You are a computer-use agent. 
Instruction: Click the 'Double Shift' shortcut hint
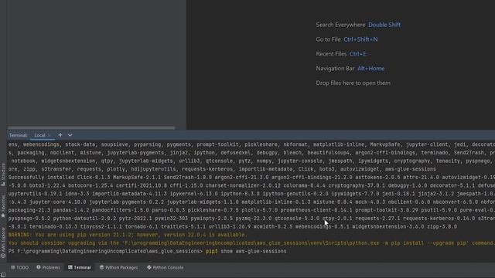[384, 25]
